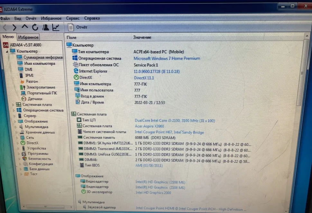Select DMI tree item
This screenshot has width=312, height=213.
[x=28, y=69]
